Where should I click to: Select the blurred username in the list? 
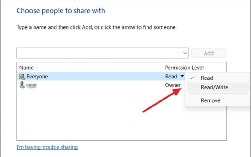(x=31, y=85)
